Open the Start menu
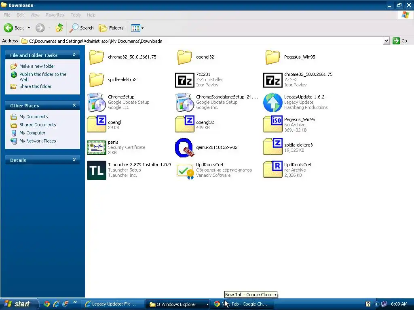 point(19,304)
